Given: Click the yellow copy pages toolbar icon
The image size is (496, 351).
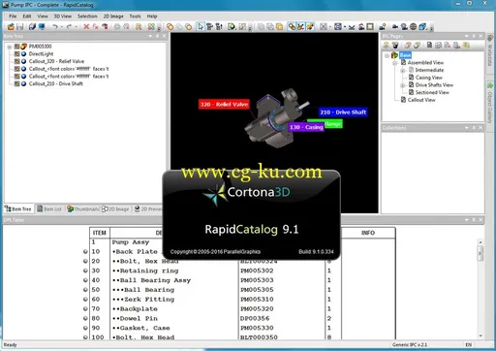Looking at the screenshot, I should [280, 27].
